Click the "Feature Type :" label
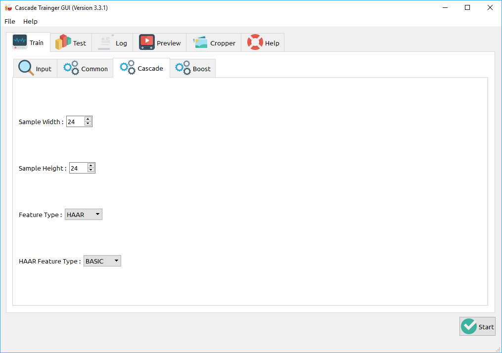This screenshot has width=502, height=353. [x=41, y=215]
